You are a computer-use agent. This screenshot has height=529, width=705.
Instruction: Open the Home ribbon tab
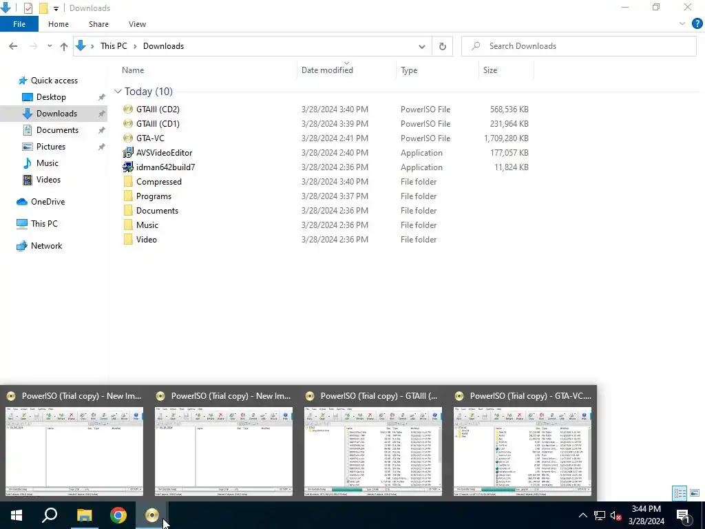tap(59, 24)
